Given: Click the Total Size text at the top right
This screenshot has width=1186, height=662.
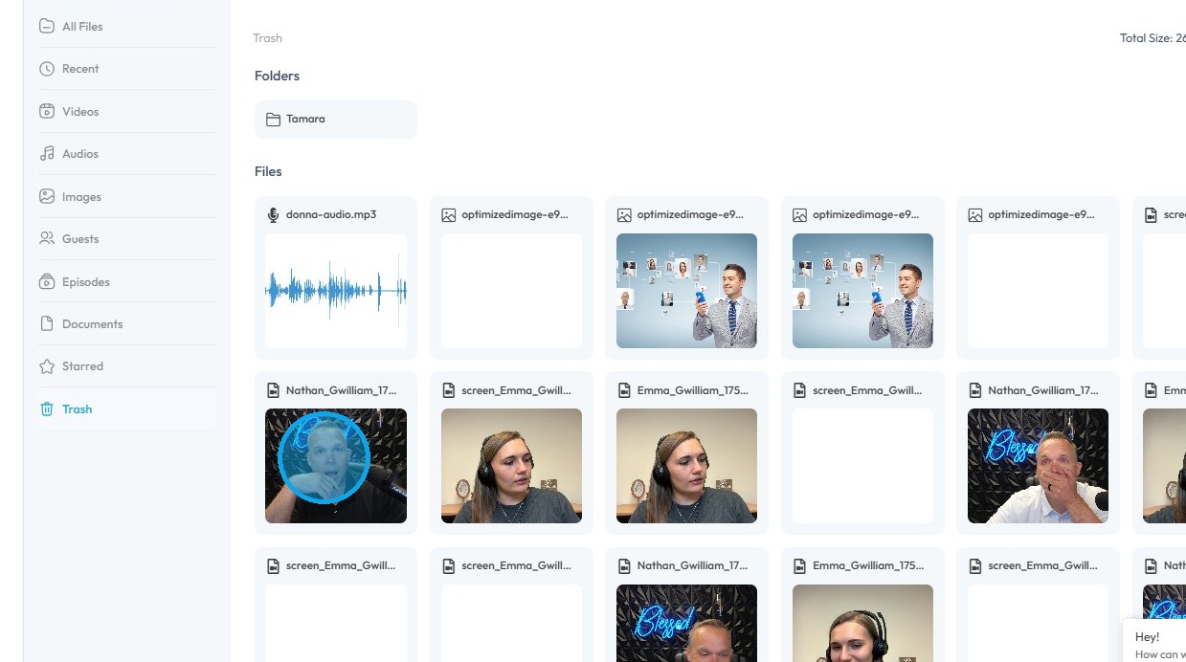Looking at the screenshot, I should pos(1152,38).
